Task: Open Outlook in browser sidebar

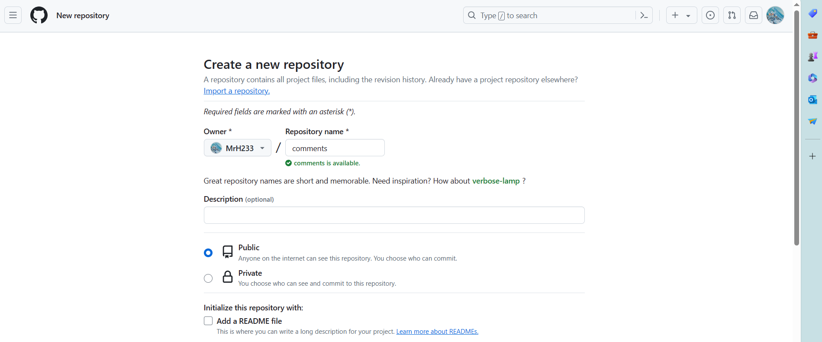Action: (812, 100)
